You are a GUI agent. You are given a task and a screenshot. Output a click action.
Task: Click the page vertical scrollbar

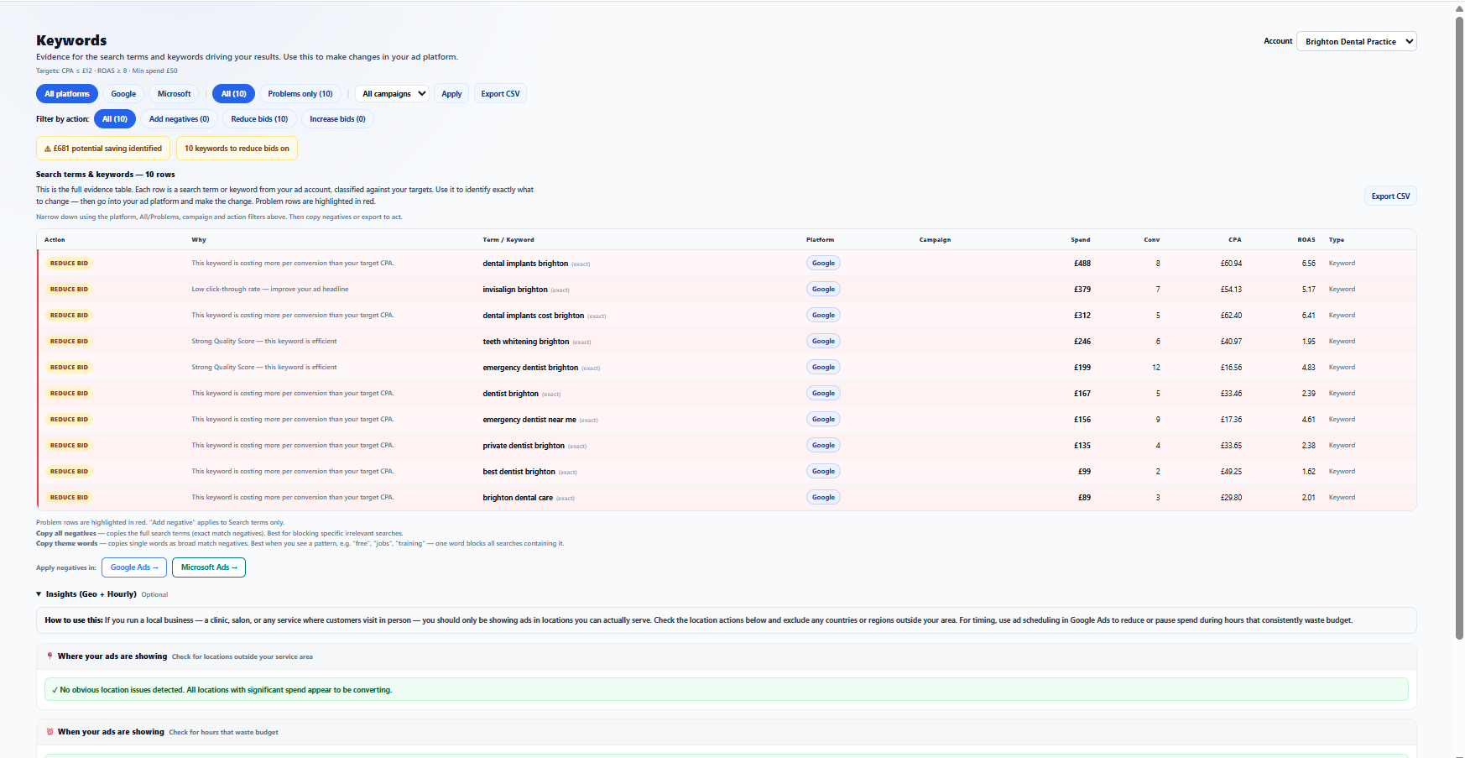[1459, 328]
